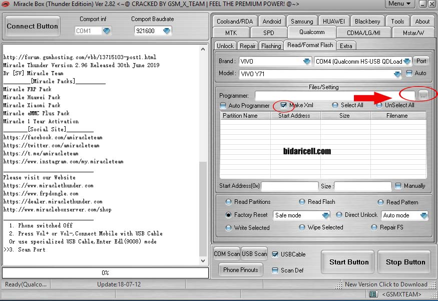Click the Size input field

click(362, 186)
